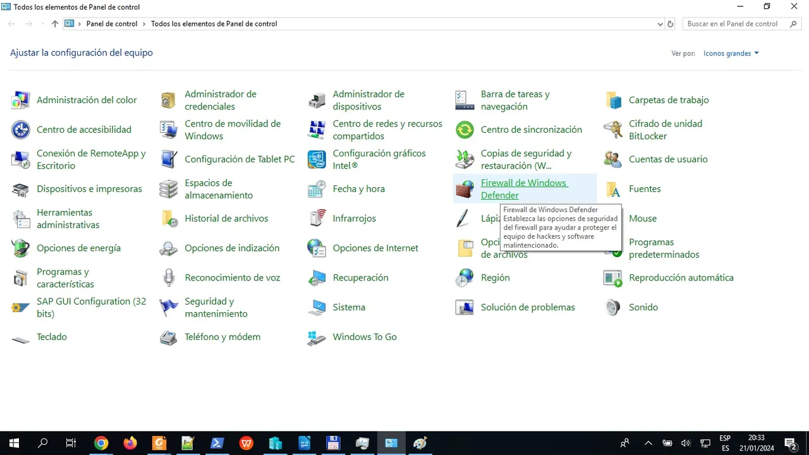Viewport: 809px width, 455px height.
Task: Open Reproducción automática icon
Action: point(612,278)
